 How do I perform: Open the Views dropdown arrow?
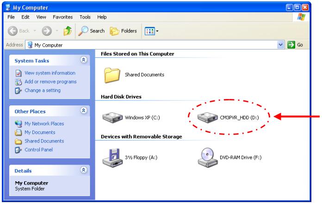[x=157, y=31]
